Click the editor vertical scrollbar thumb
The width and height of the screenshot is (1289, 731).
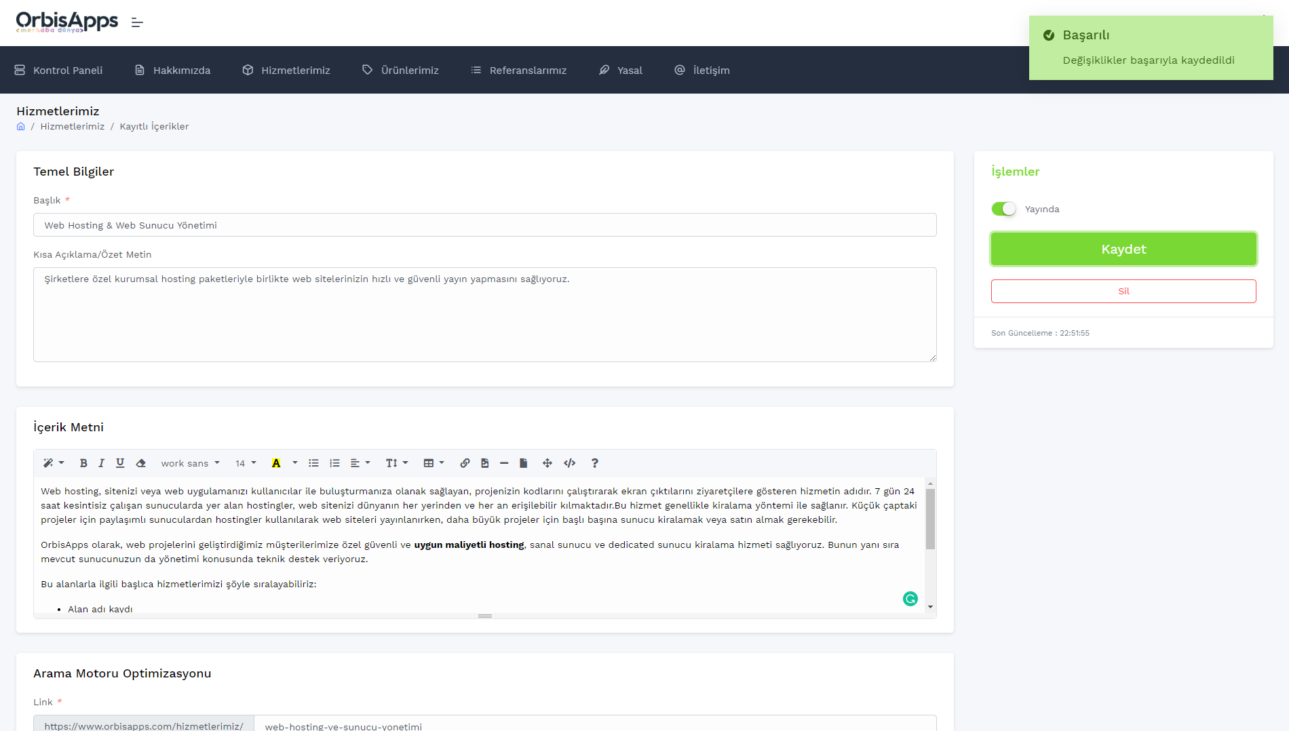[930, 519]
